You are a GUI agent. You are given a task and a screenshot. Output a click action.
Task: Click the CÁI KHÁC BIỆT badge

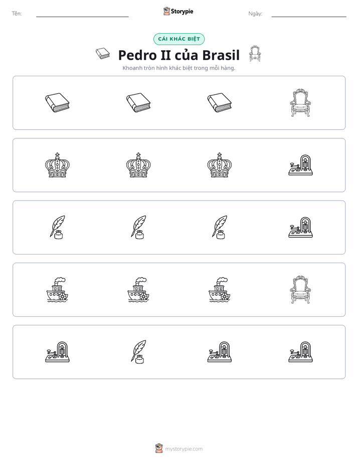(179, 39)
